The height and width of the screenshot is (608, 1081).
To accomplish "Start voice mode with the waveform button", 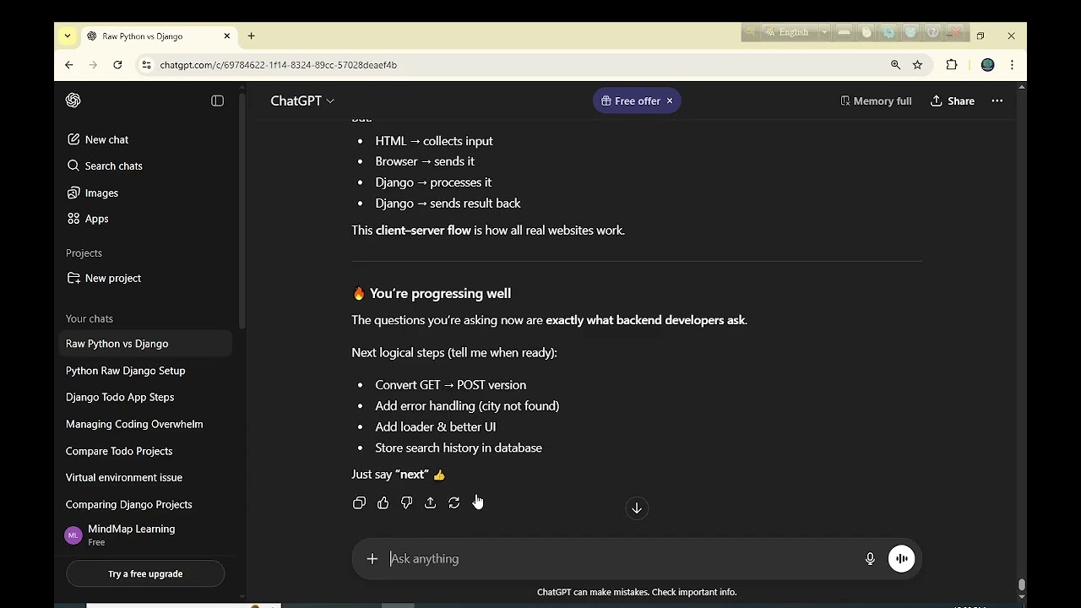I will point(901,558).
